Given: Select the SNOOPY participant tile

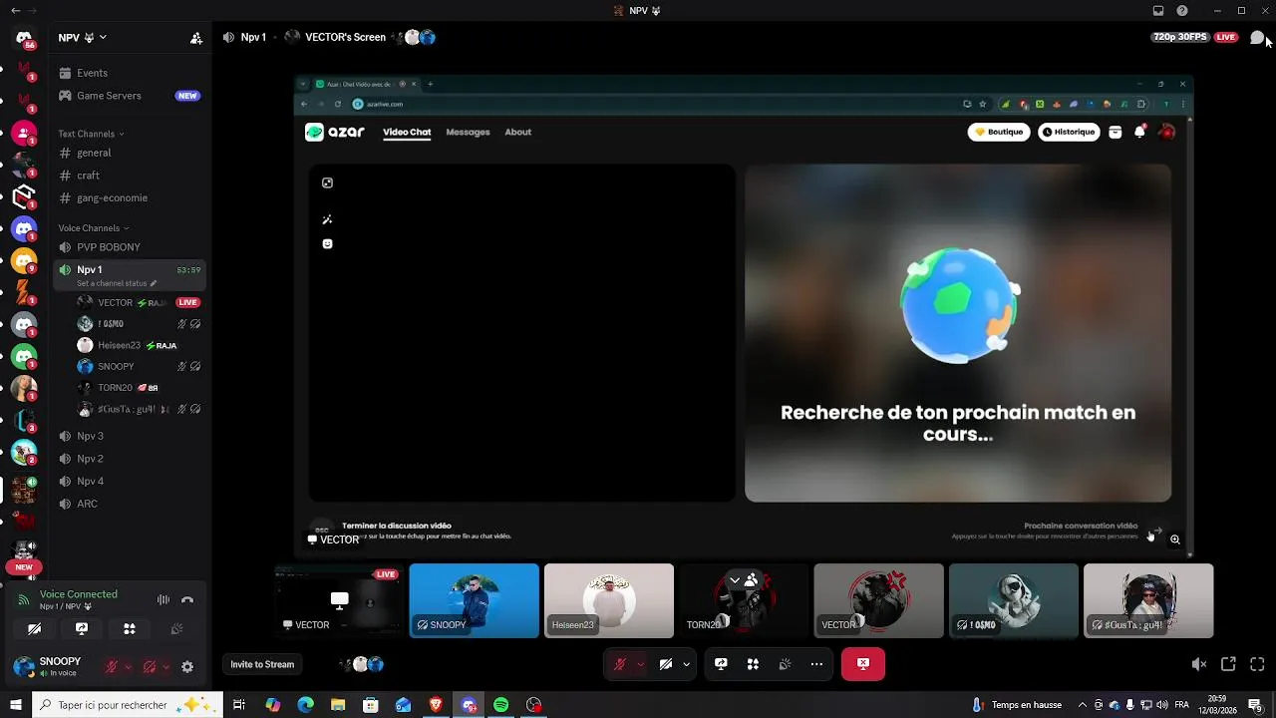Looking at the screenshot, I should 475,600.
